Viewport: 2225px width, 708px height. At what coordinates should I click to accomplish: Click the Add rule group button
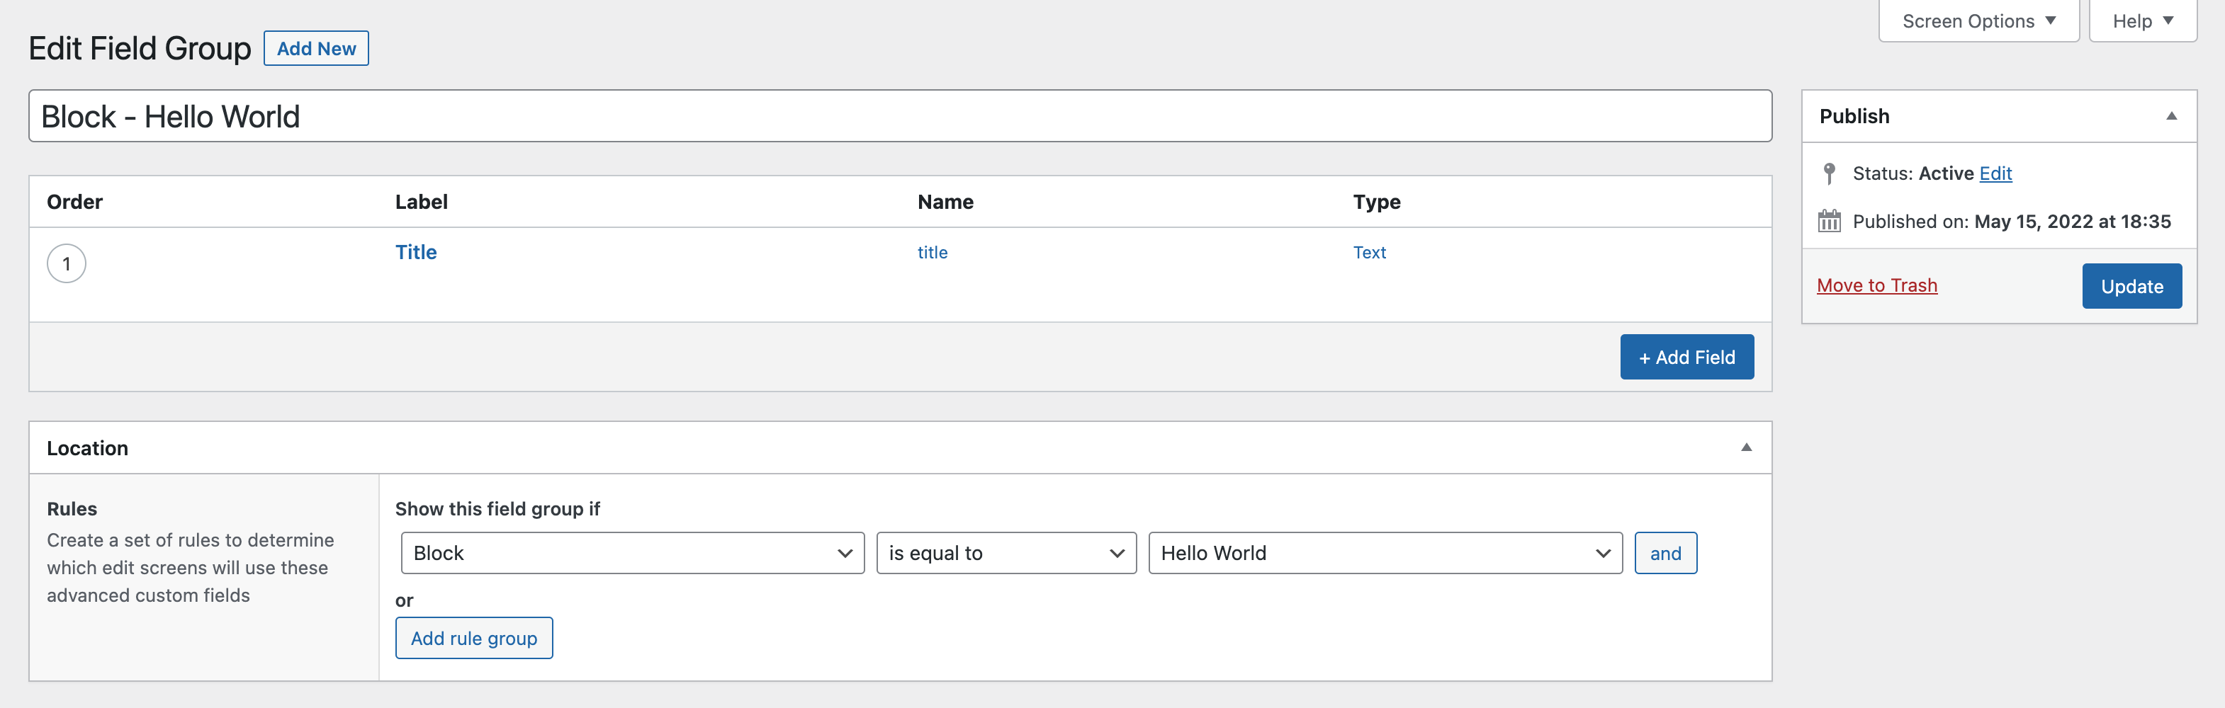click(473, 638)
